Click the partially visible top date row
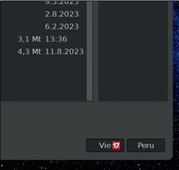 pyautogui.click(x=43, y=3)
